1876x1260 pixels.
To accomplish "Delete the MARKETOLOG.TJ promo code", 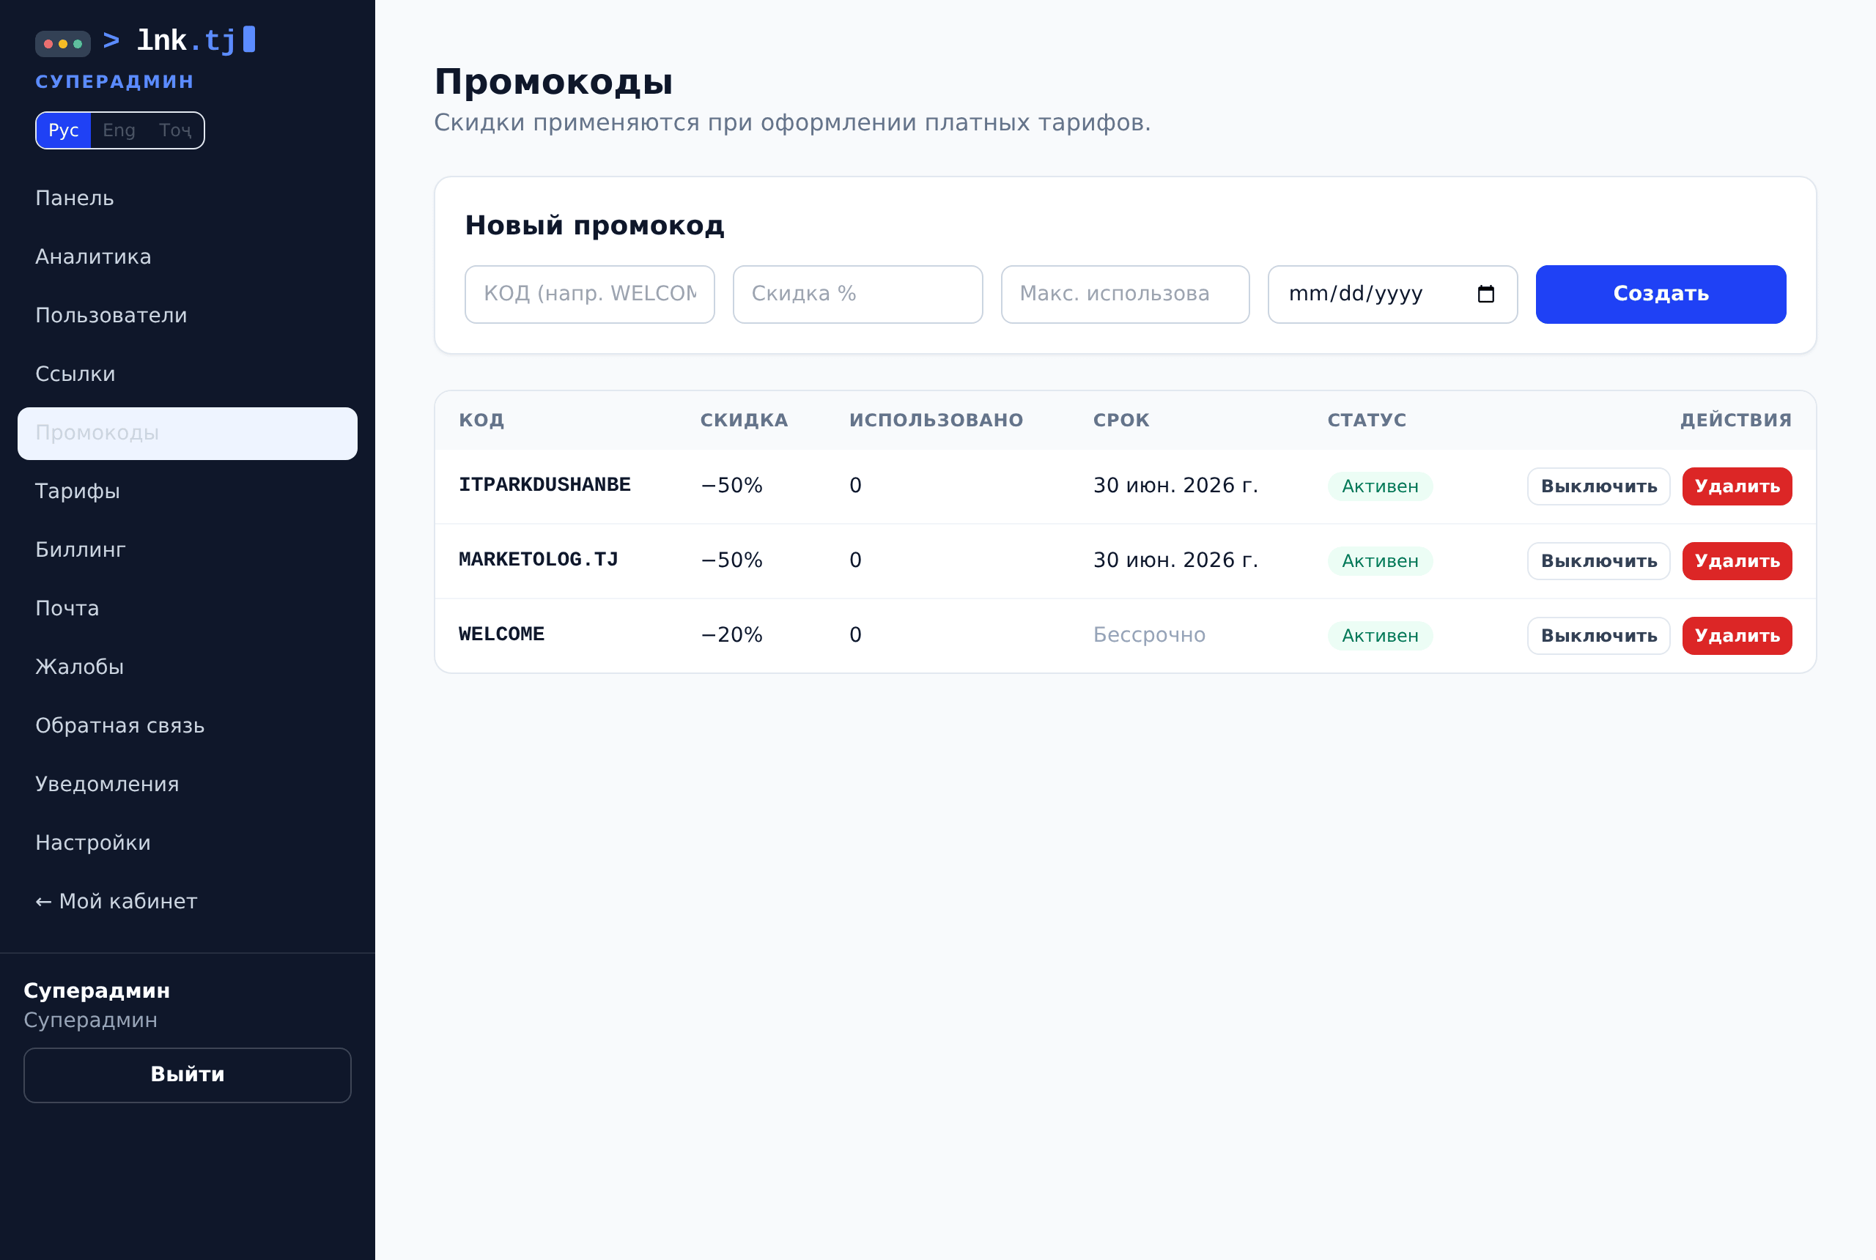I will pos(1736,561).
